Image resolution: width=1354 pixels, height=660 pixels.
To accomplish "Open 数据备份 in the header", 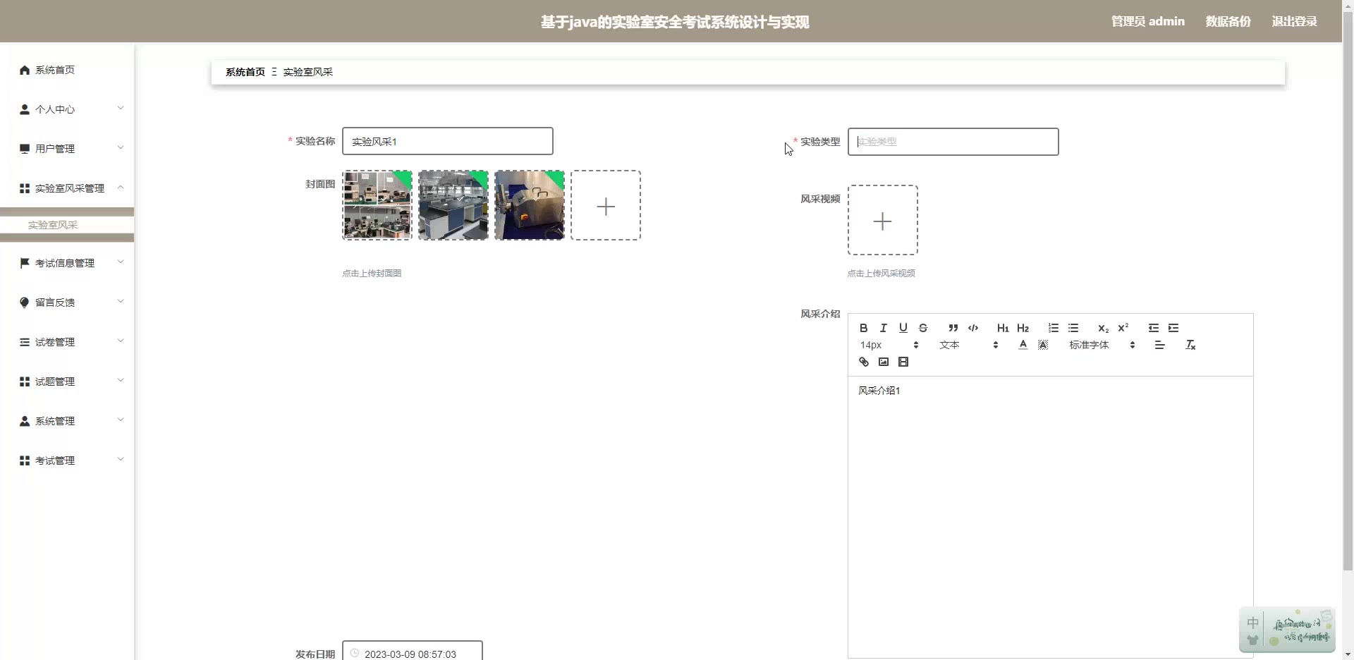I will [x=1228, y=21].
